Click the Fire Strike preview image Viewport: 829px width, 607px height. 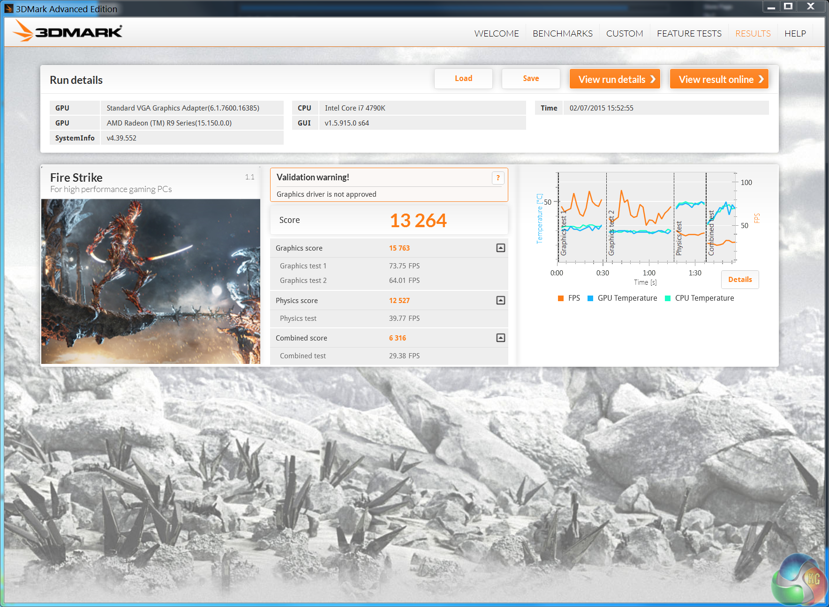click(151, 281)
